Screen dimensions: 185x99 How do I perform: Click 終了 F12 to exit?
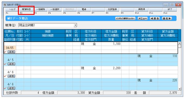[x=170, y=9]
